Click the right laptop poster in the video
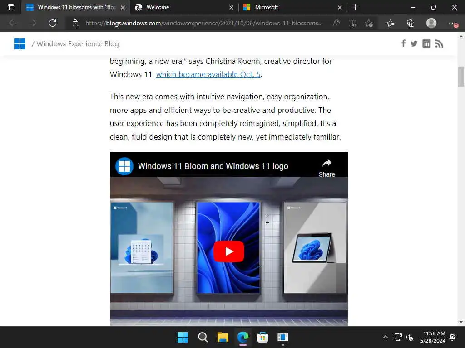Image resolution: width=465 pixels, height=348 pixels. 315,248
